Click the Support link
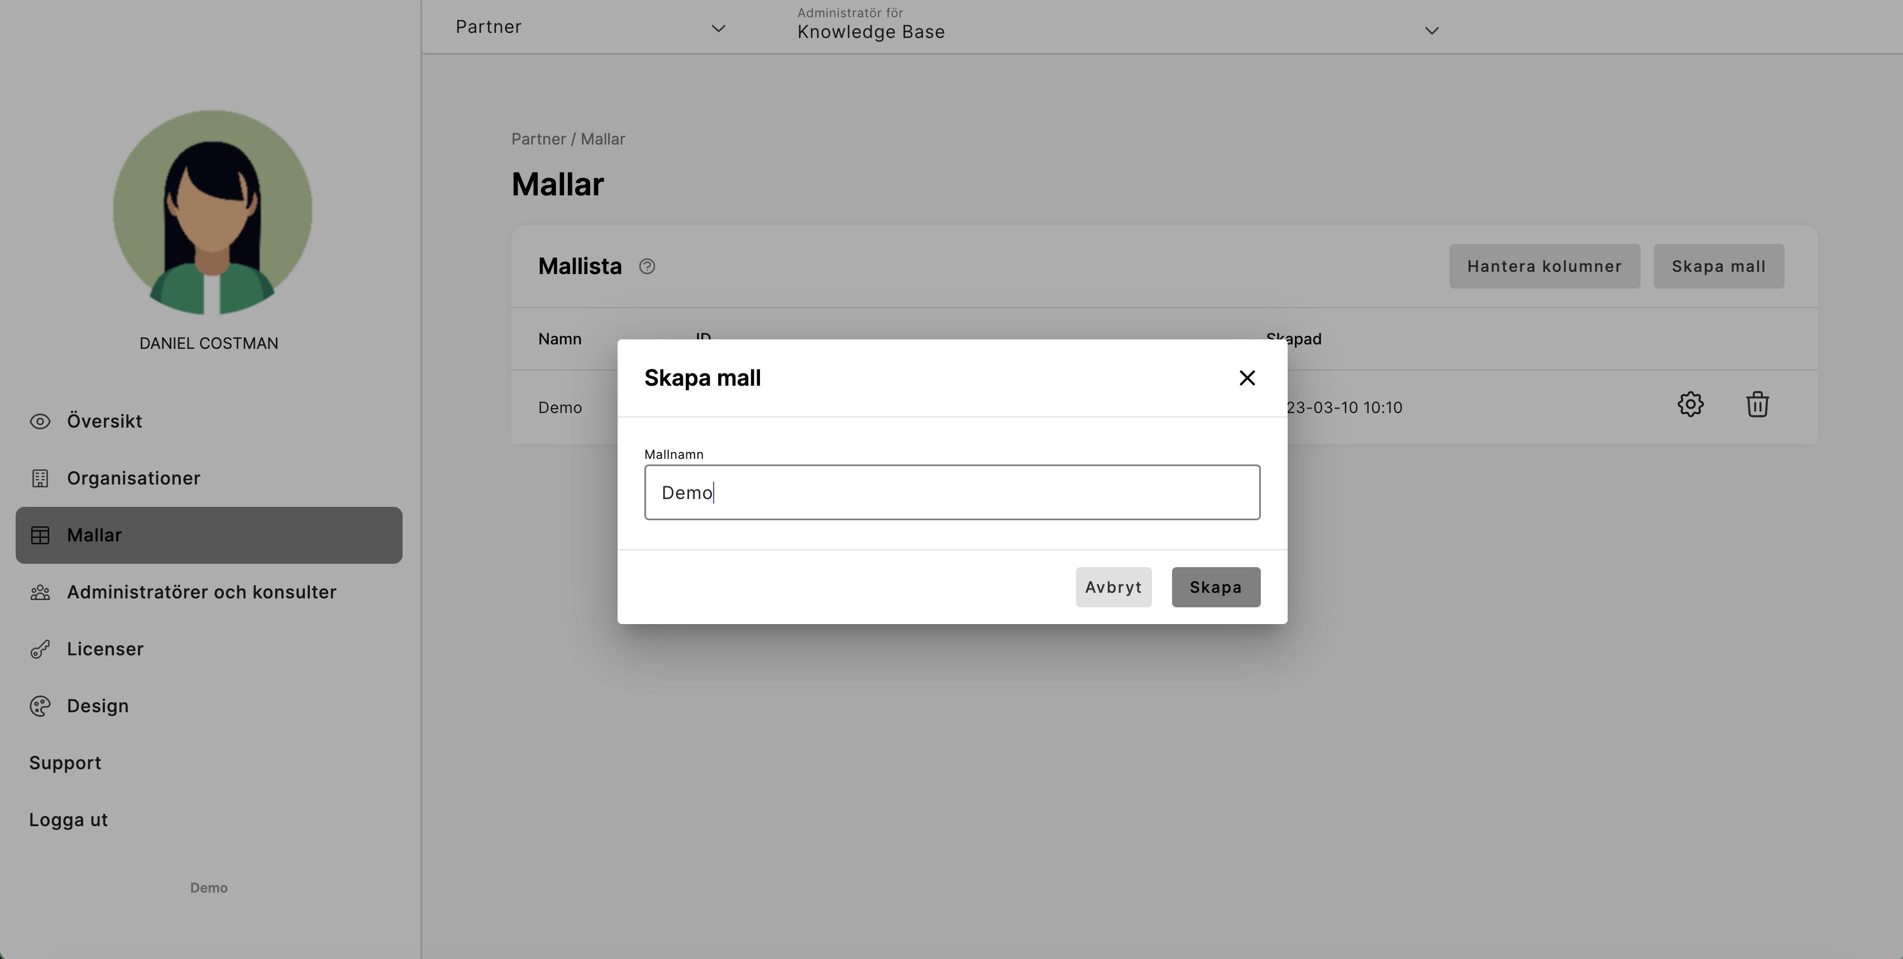Screen dimensions: 1903x959 pos(65,763)
